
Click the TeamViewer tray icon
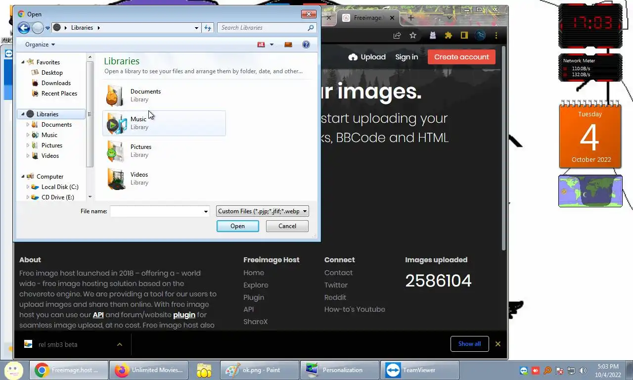[524, 370]
